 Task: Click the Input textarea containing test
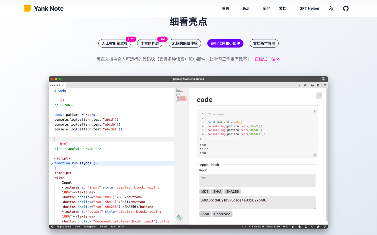tap(257, 180)
